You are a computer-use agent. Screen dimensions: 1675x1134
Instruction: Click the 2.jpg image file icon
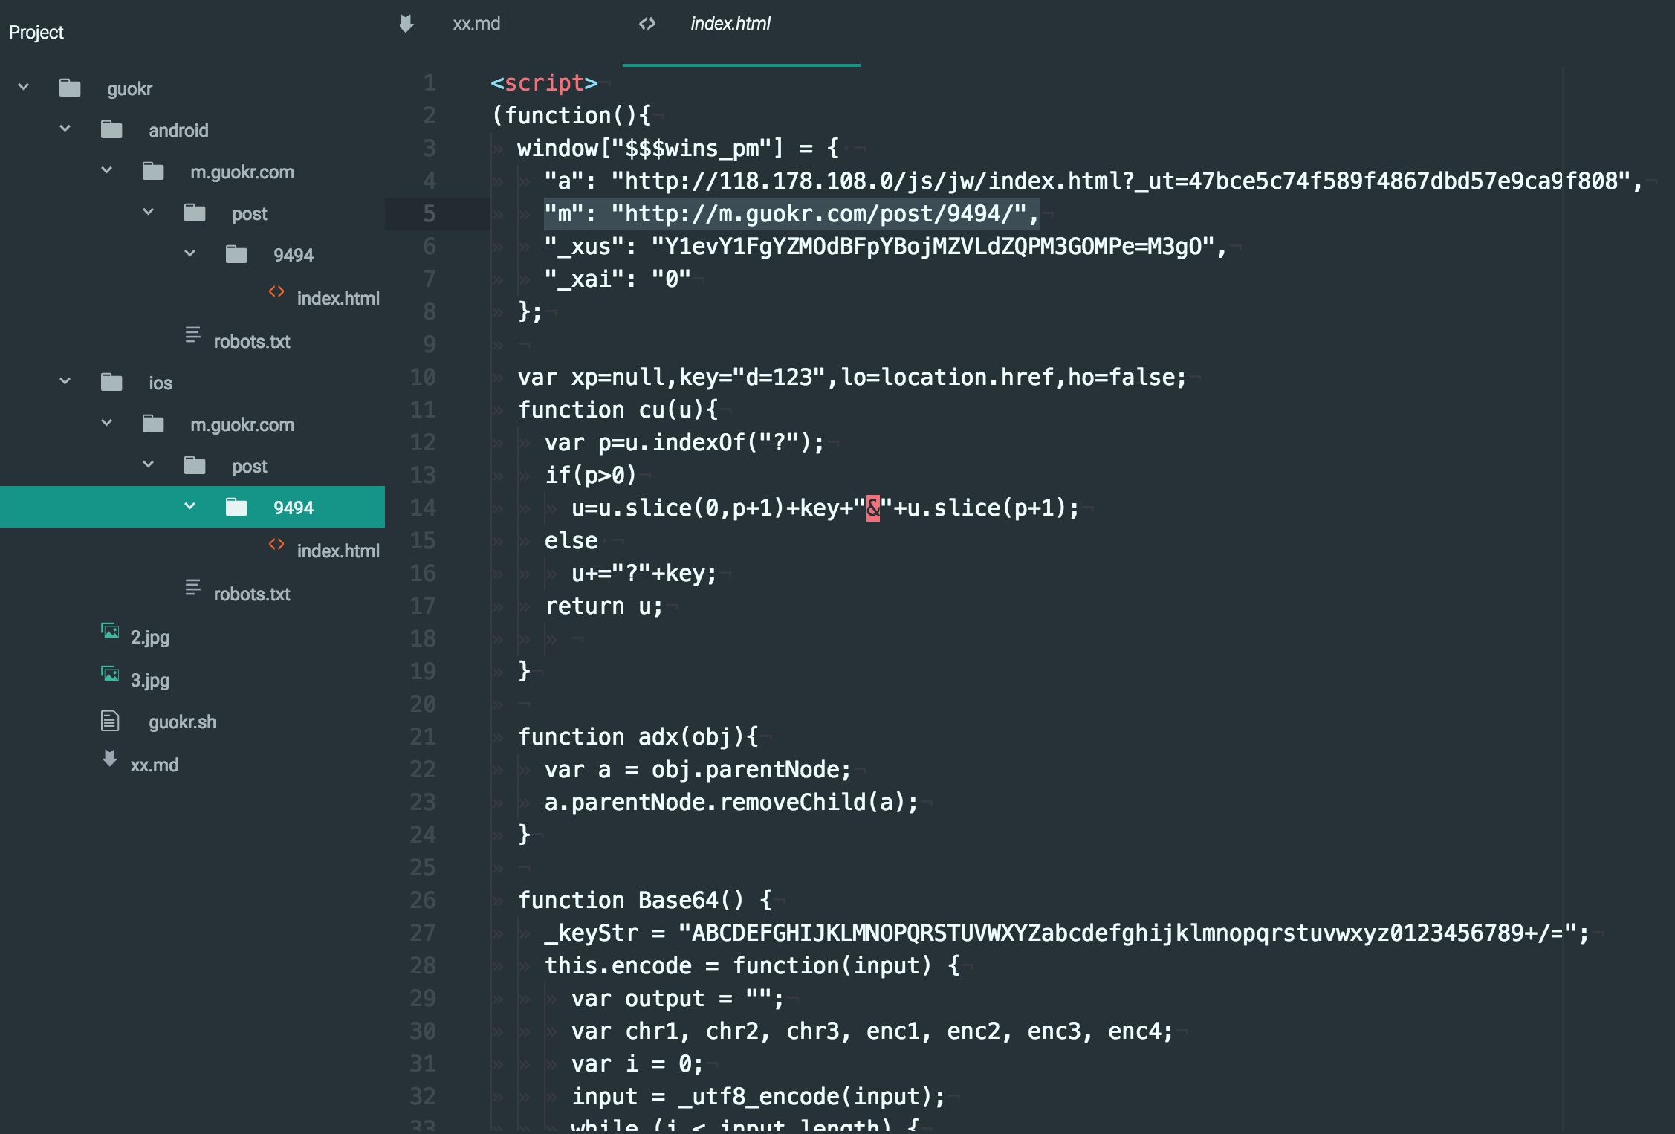[x=110, y=632]
